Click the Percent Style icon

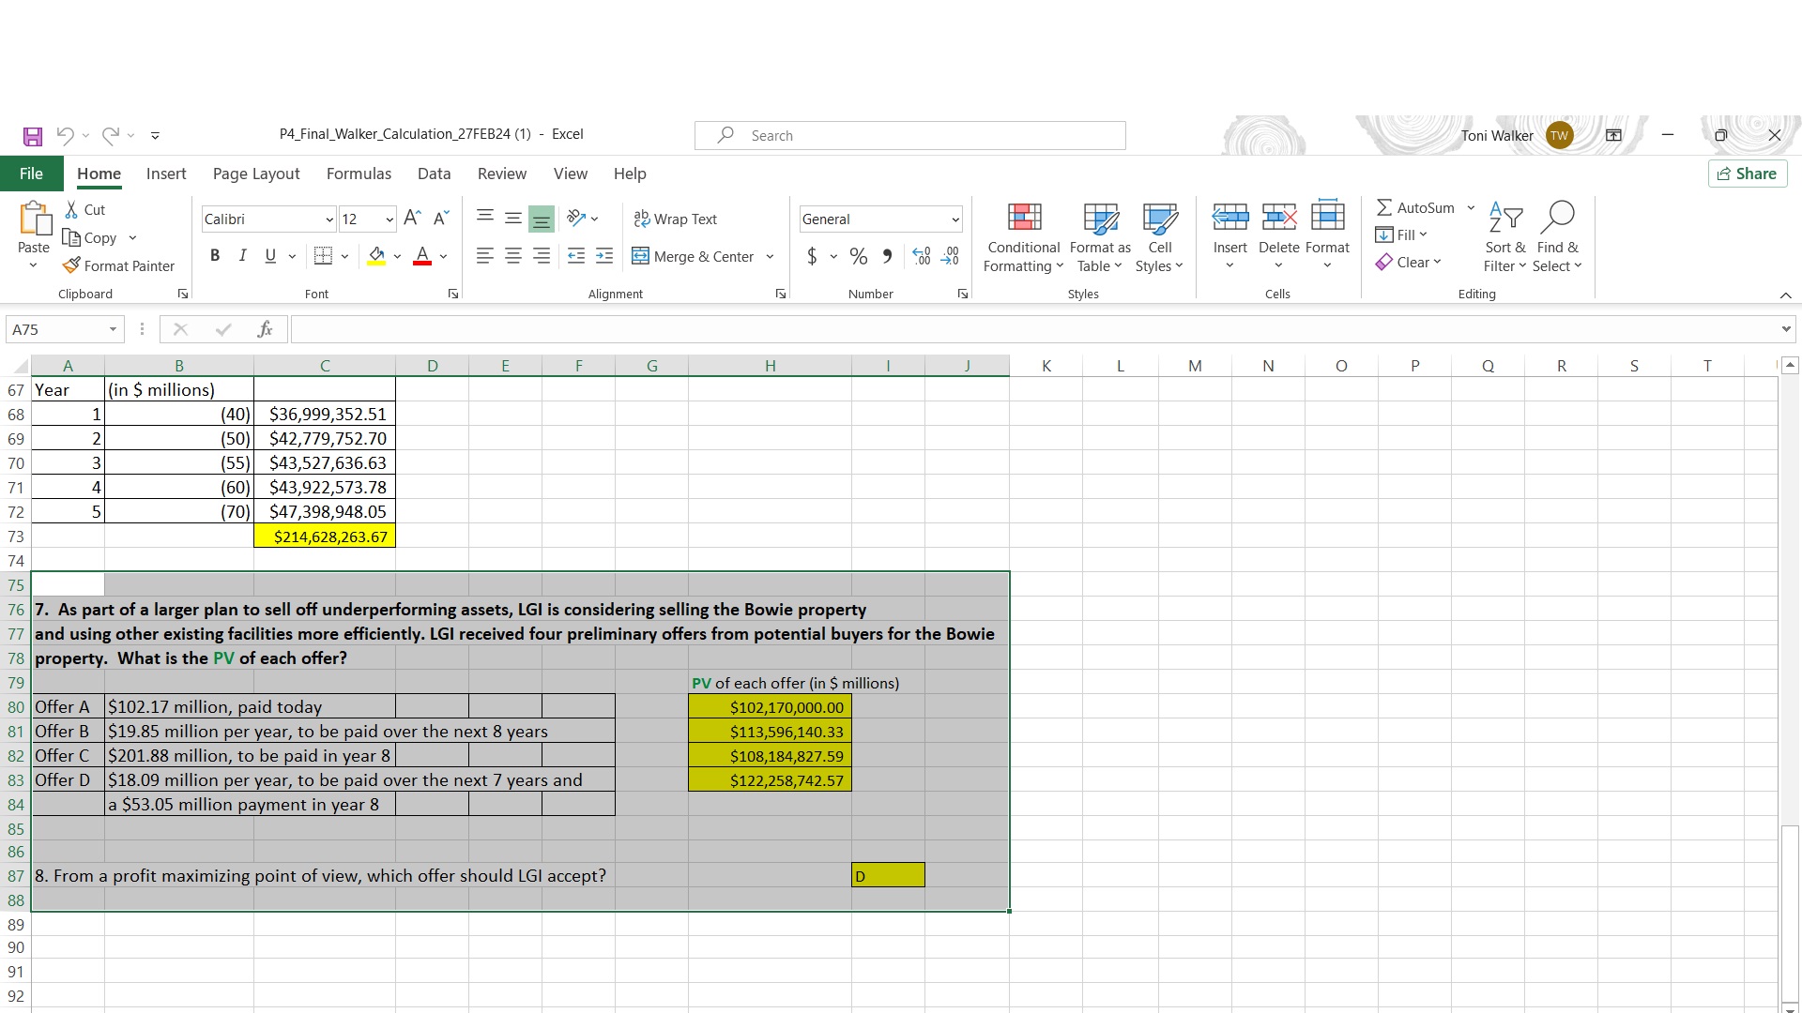pos(858,256)
